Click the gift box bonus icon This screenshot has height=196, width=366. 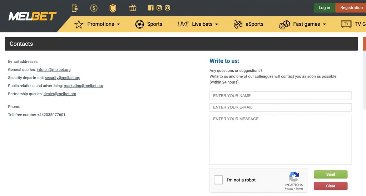coord(133,8)
